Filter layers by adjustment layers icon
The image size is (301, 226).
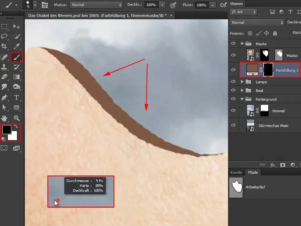[x=281, y=12]
